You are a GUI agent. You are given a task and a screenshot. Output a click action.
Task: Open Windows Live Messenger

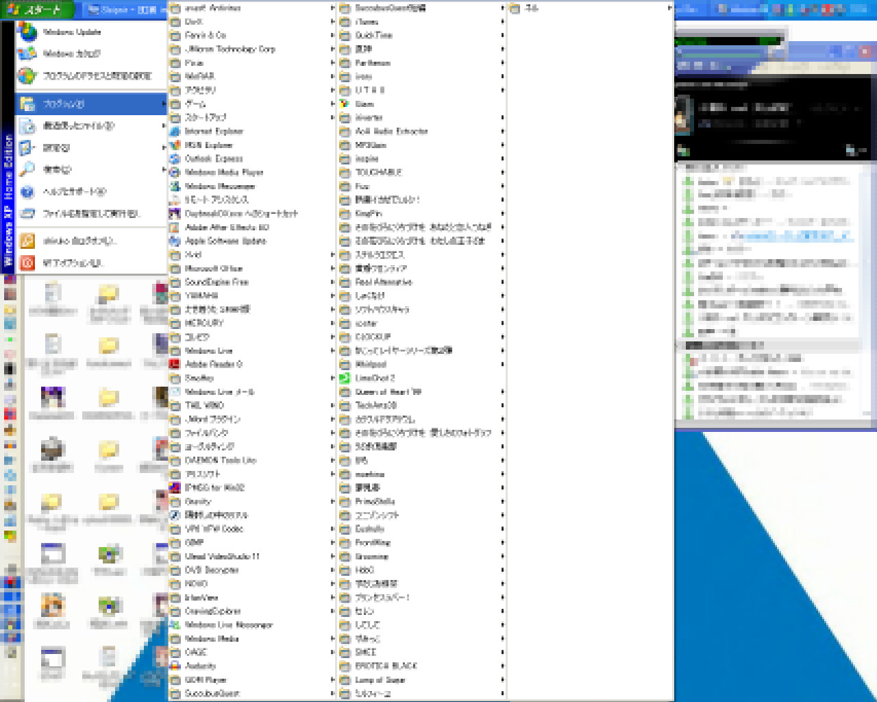click(x=229, y=625)
